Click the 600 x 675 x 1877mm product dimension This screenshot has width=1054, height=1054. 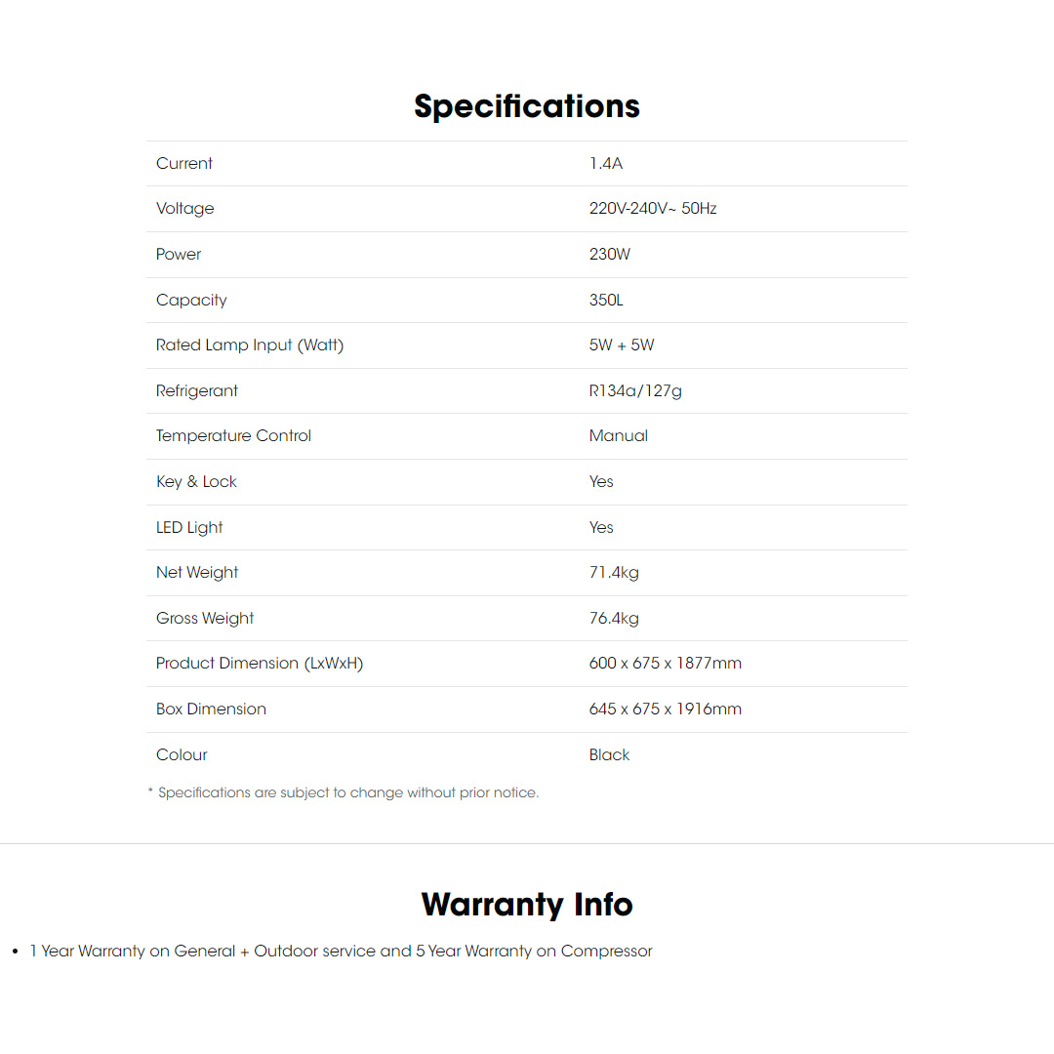pyautogui.click(x=666, y=664)
